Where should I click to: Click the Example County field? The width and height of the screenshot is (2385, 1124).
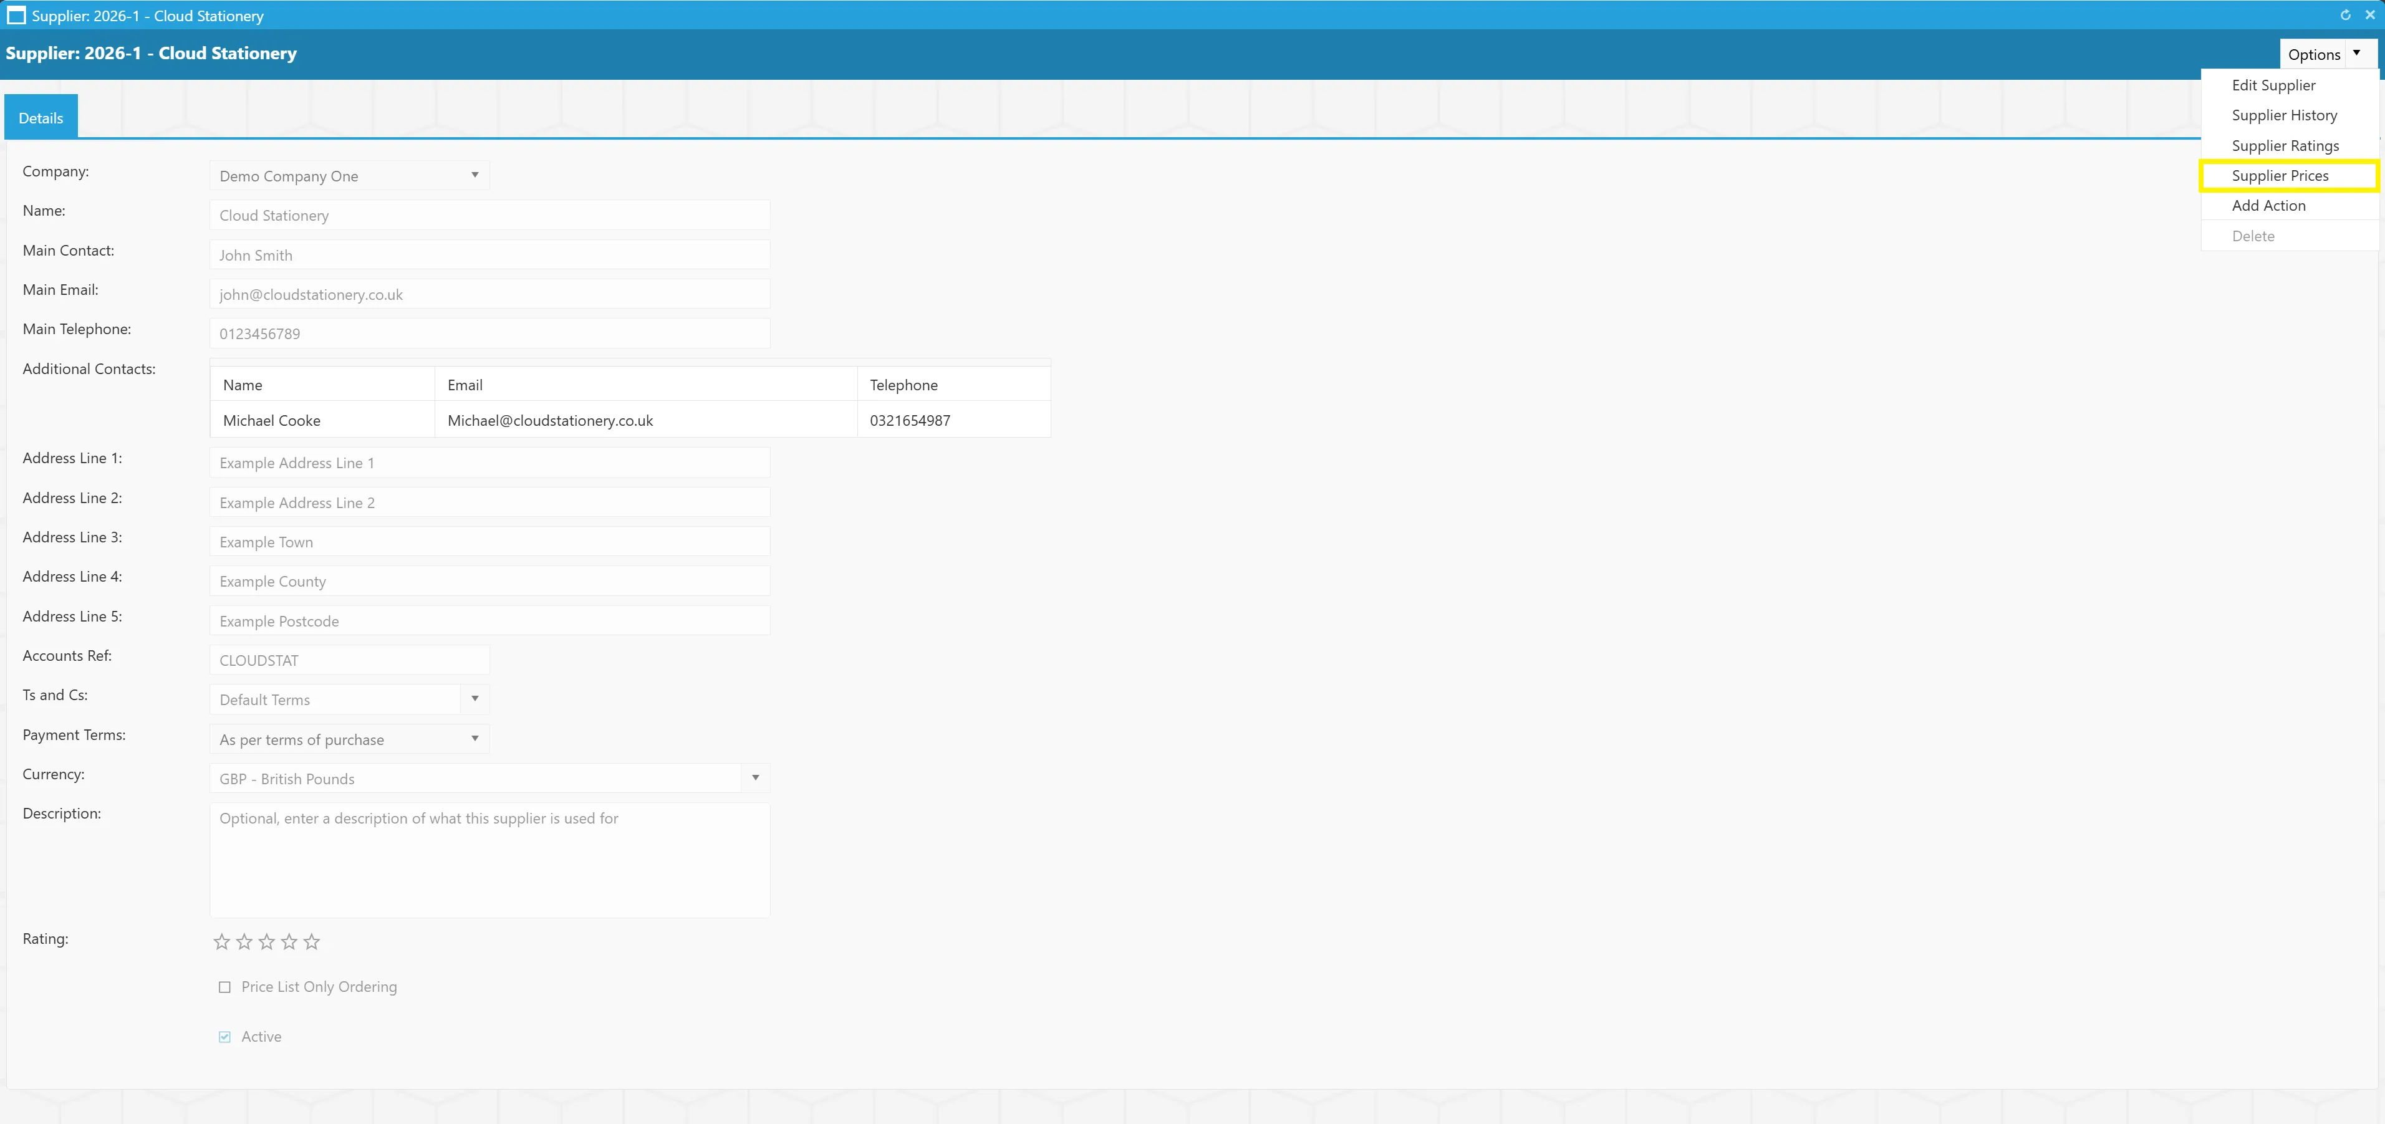(x=489, y=582)
